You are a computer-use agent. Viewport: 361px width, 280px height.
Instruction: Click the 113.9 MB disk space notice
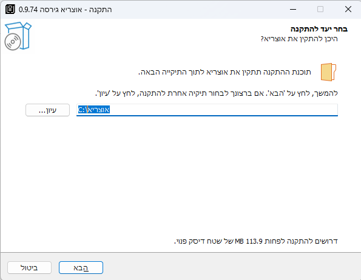(x=256, y=241)
